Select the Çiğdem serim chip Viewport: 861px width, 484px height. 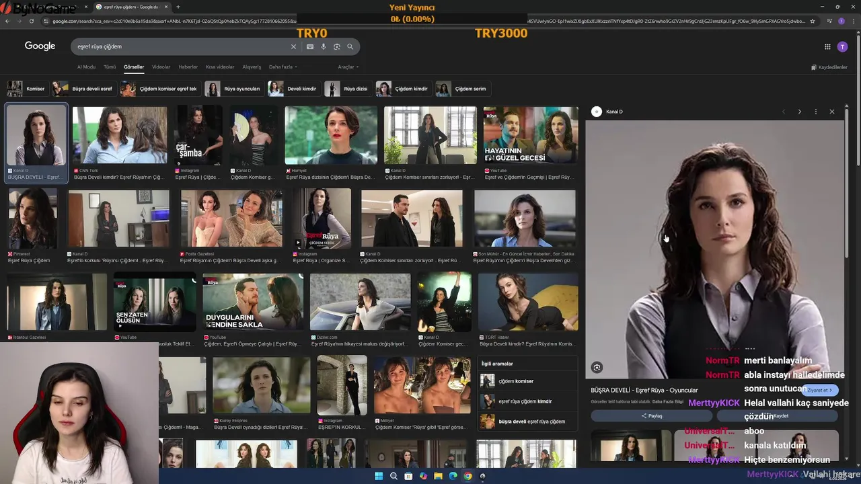(462, 89)
